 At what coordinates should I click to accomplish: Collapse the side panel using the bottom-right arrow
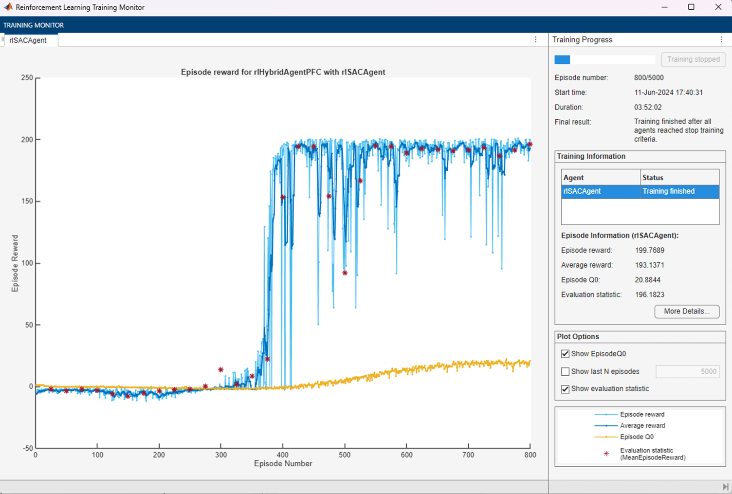[x=725, y=487]
